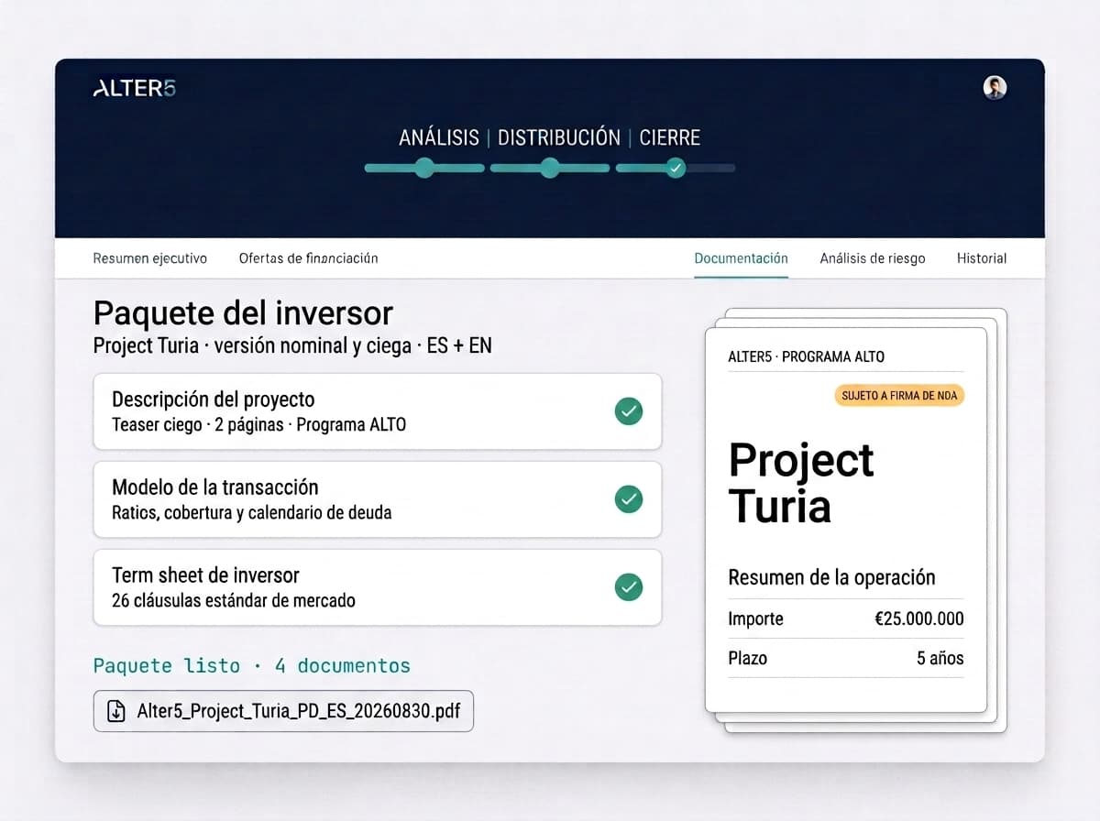Viewport: 1100px width, 821px height.
Task: Click the download icon beside the PDF filename
Action: point(116,711)
